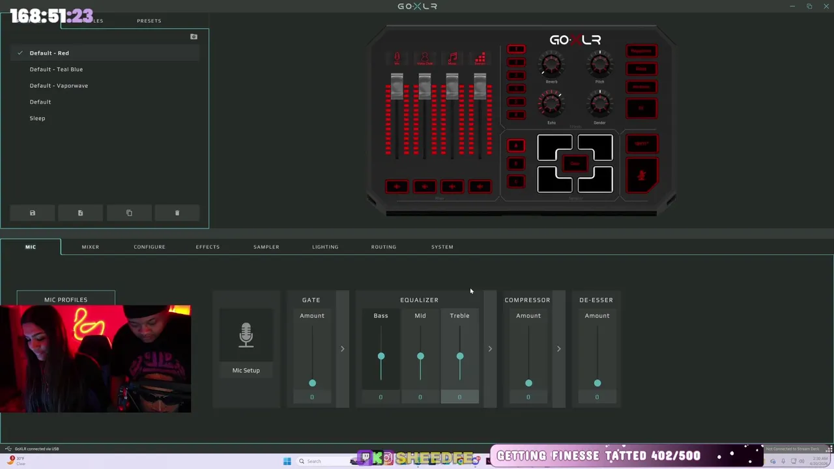Load the Sleep profile
This screenshot has width=834, height=469.
pos(105,118)
